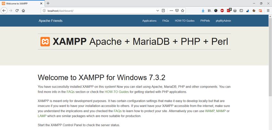Click the browser Back arrow button

pos(4,11)
